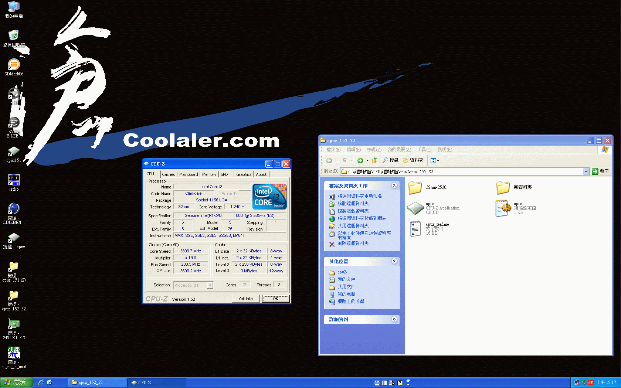Open the Forward button history dropdown arrow
This screenshot has height=388, width=621.
(x=367, y=160)
